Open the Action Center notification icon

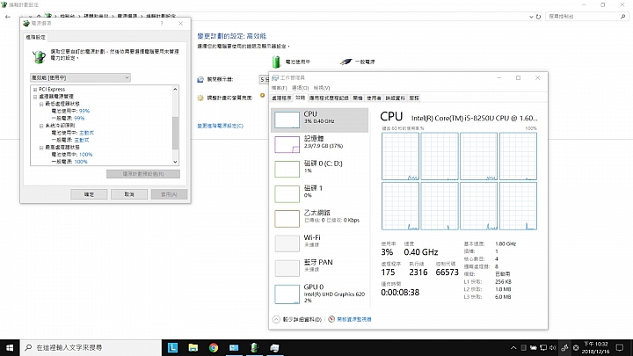pos(620,347)
